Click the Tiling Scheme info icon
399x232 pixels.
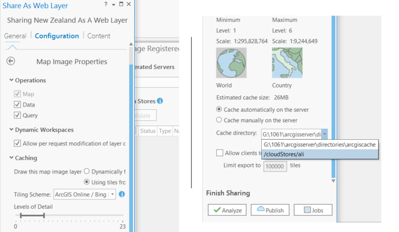(x=122, y=194)
